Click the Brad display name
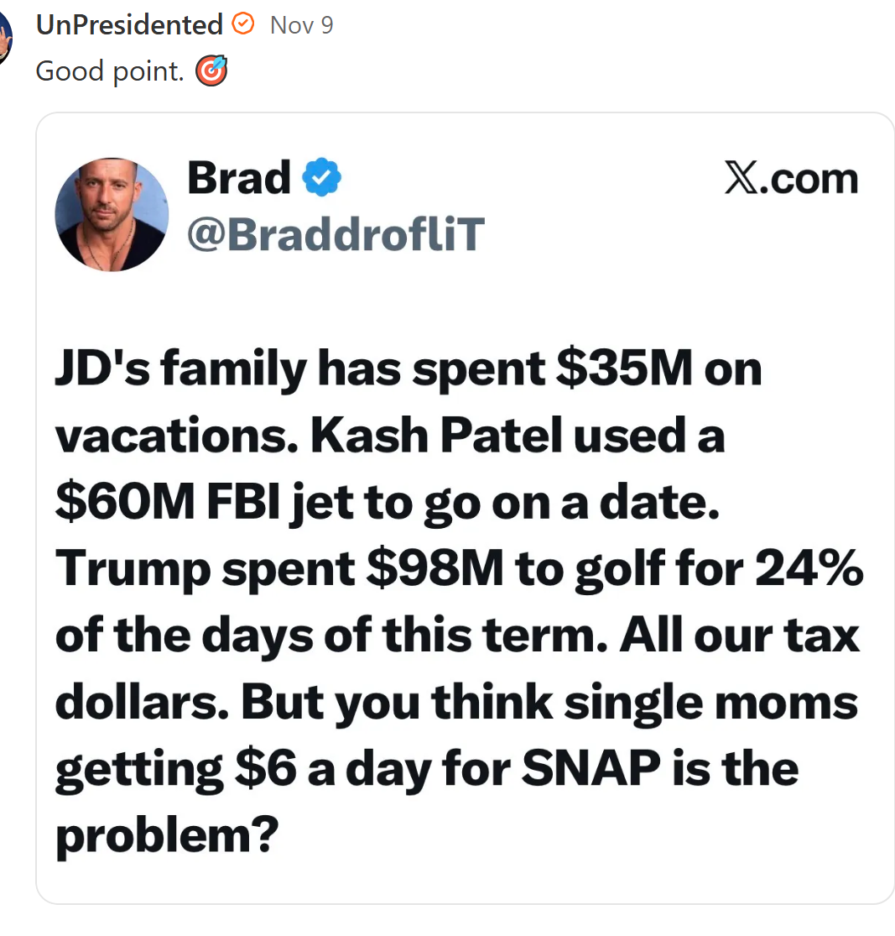 [x=238, y=178]
